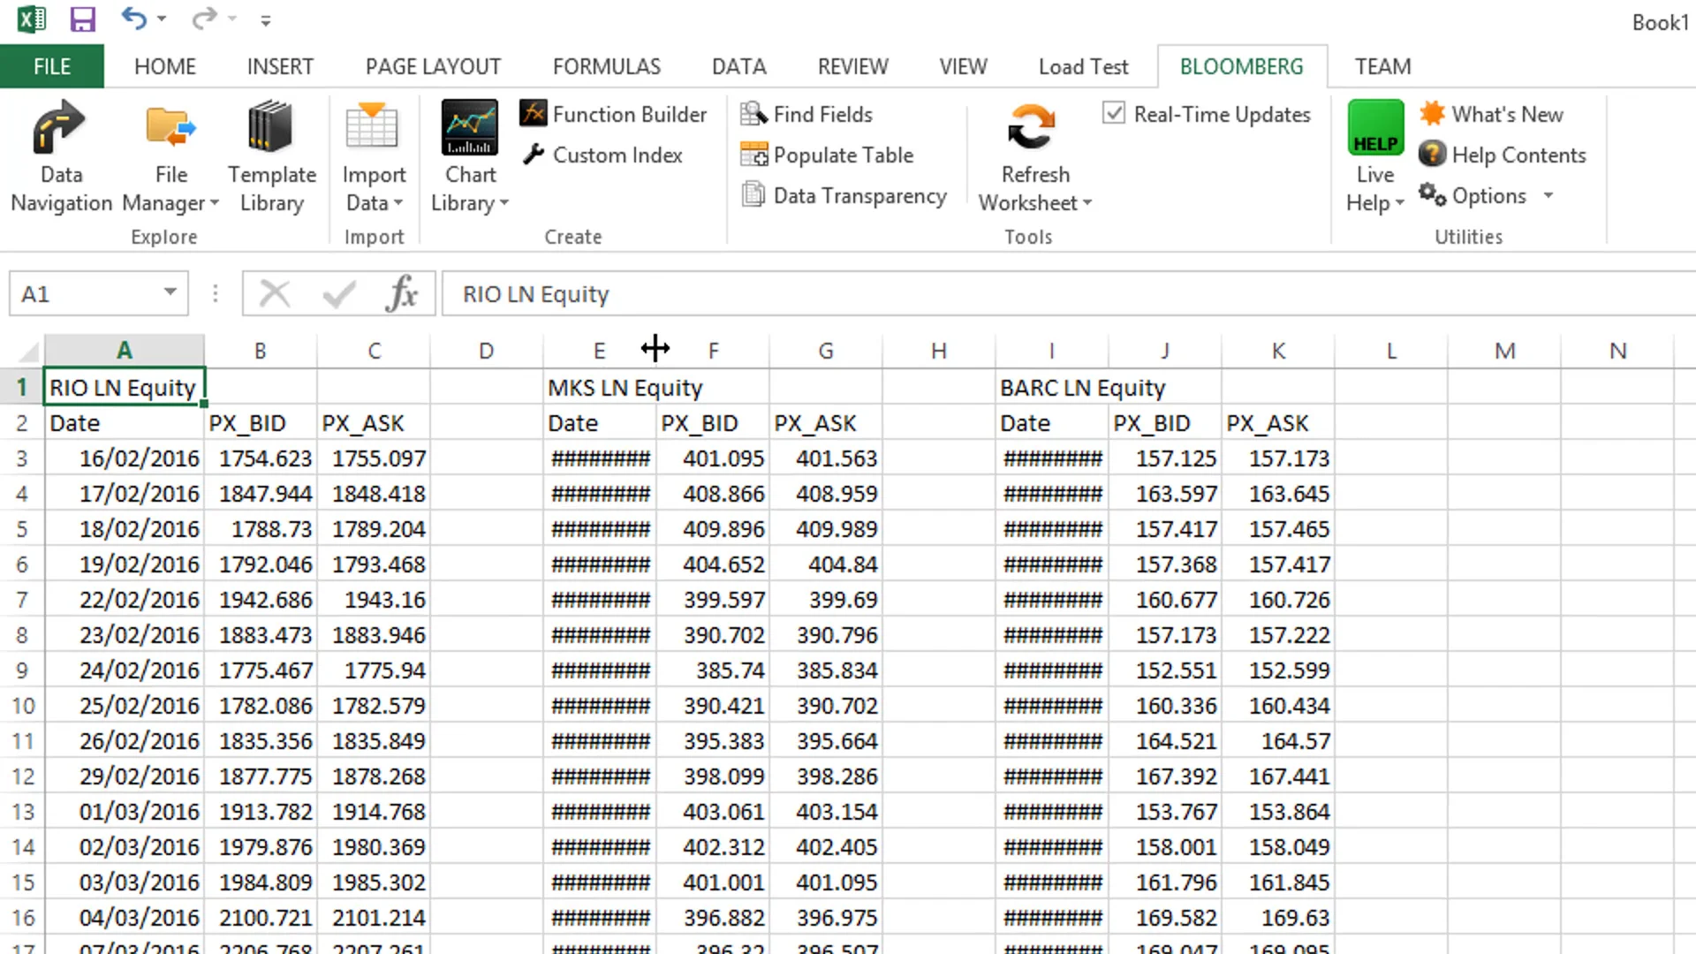The height and width of the screenshot is (954, 1696).
Task: Open Data Transparency tool
Action: (844, 195)
